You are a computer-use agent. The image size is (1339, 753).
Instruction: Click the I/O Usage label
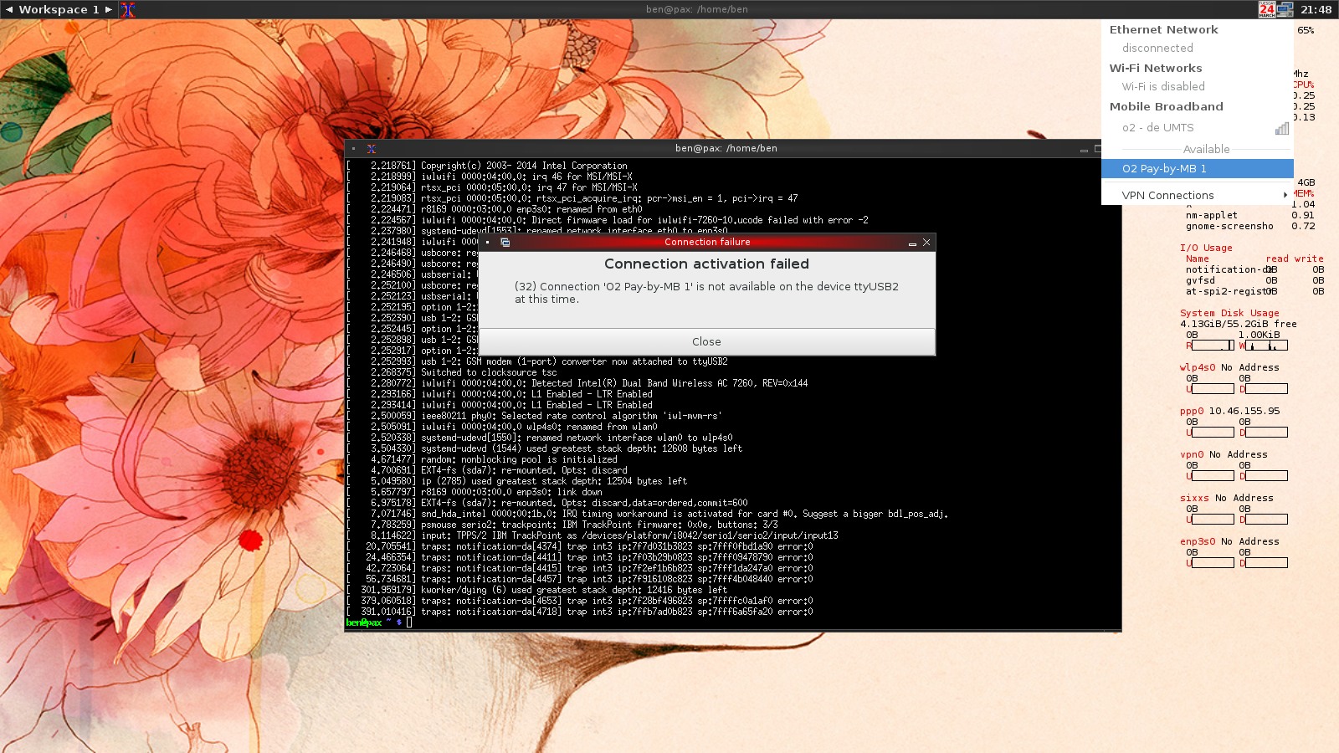click(1206, 248)
